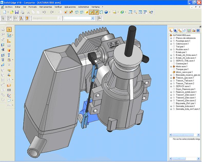Toggle the wireframe display mode button
The image size is (202, 162).
coord(77,12)
